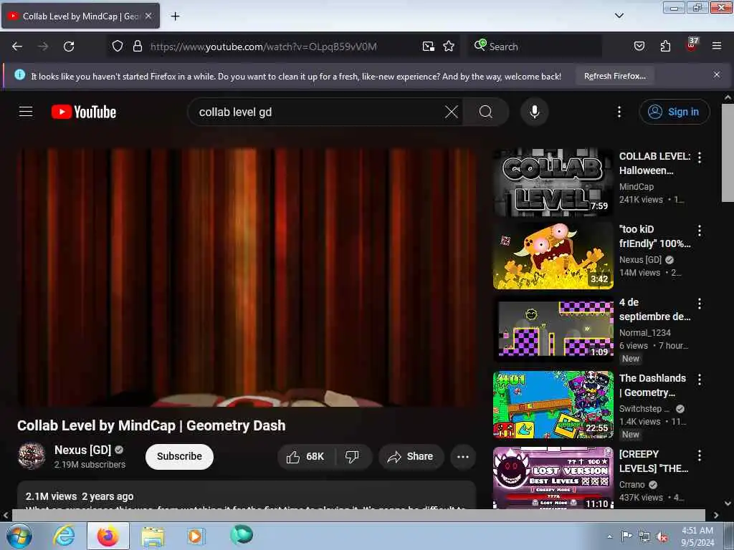Show hidden tray icons arrow

tap(609, 536)
